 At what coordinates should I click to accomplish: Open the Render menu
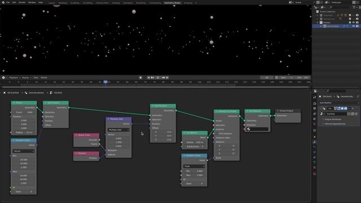(22, 2)
